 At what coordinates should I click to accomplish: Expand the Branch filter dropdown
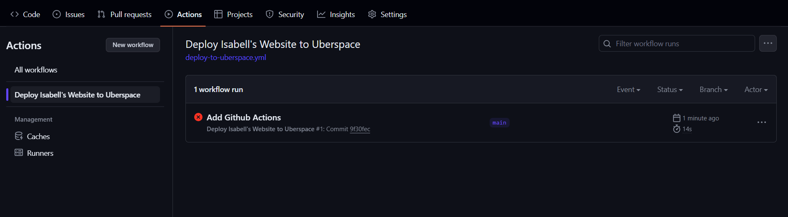coord(713,90)
